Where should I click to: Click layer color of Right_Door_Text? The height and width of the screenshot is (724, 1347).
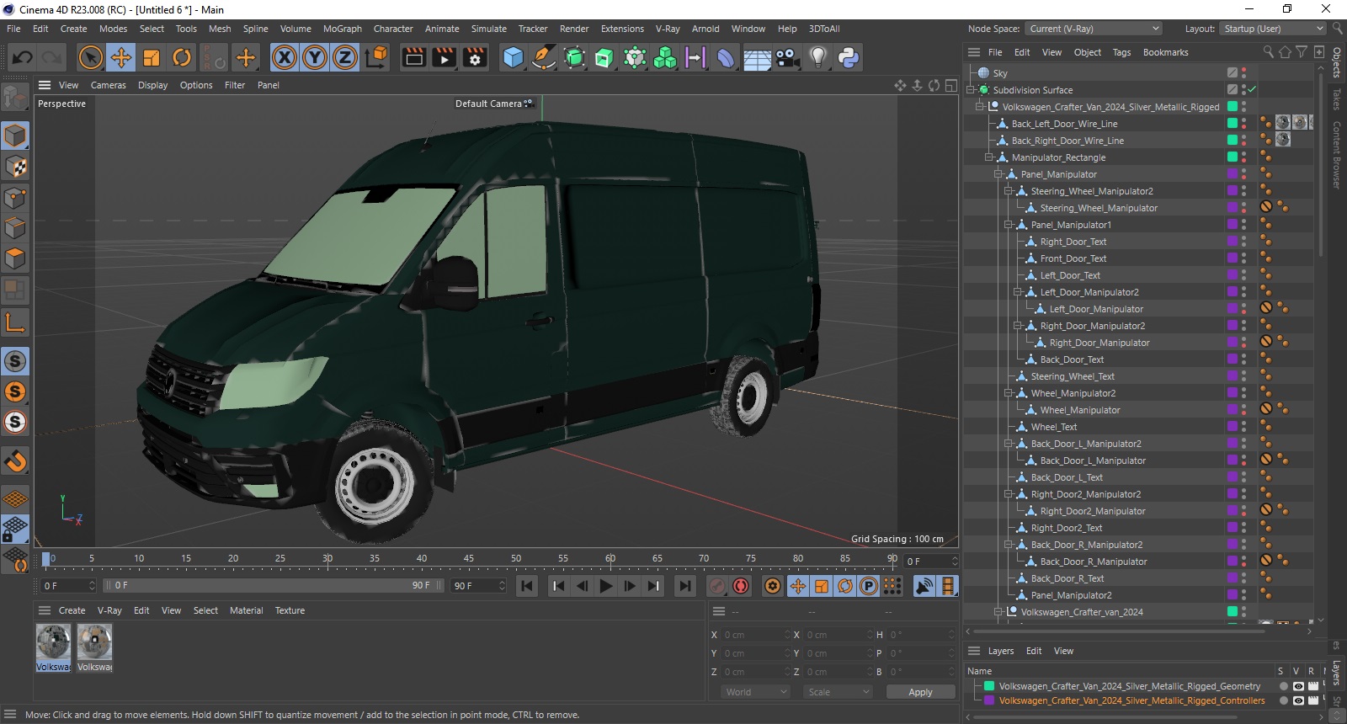1233,242
